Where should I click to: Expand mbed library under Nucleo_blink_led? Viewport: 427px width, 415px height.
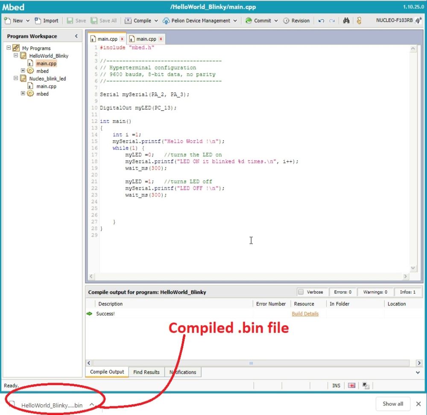coord(23,93)
